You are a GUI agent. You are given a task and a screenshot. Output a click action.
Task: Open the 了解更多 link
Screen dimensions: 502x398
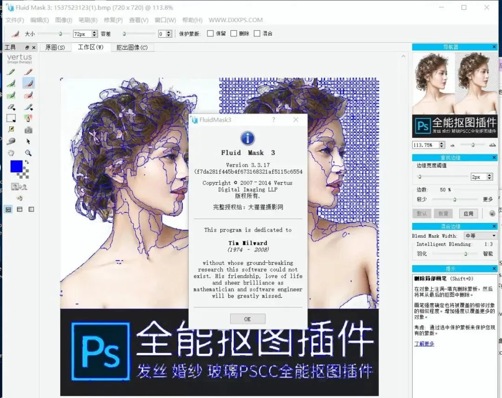pos(424,343)
